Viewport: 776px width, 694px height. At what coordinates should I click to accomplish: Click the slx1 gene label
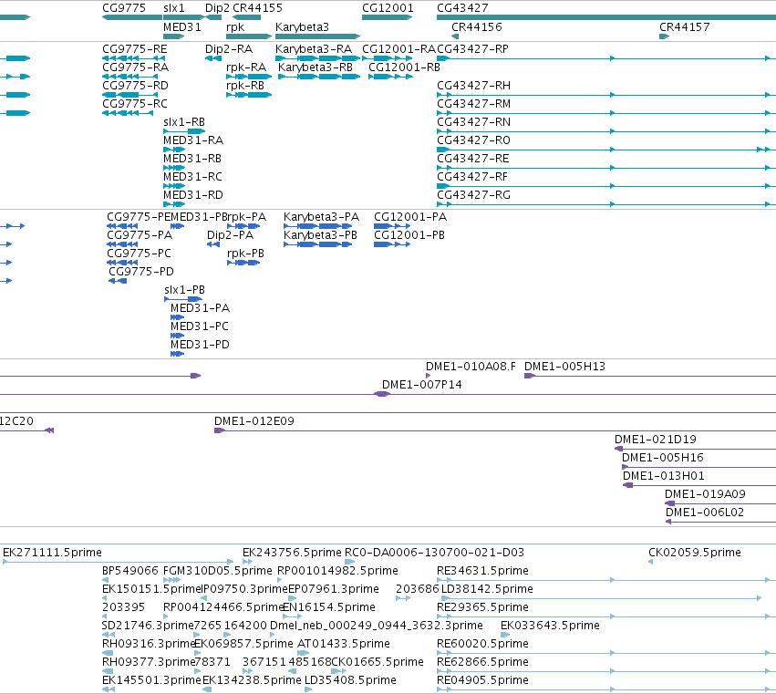pyautogui.click(x=173, y=8)
